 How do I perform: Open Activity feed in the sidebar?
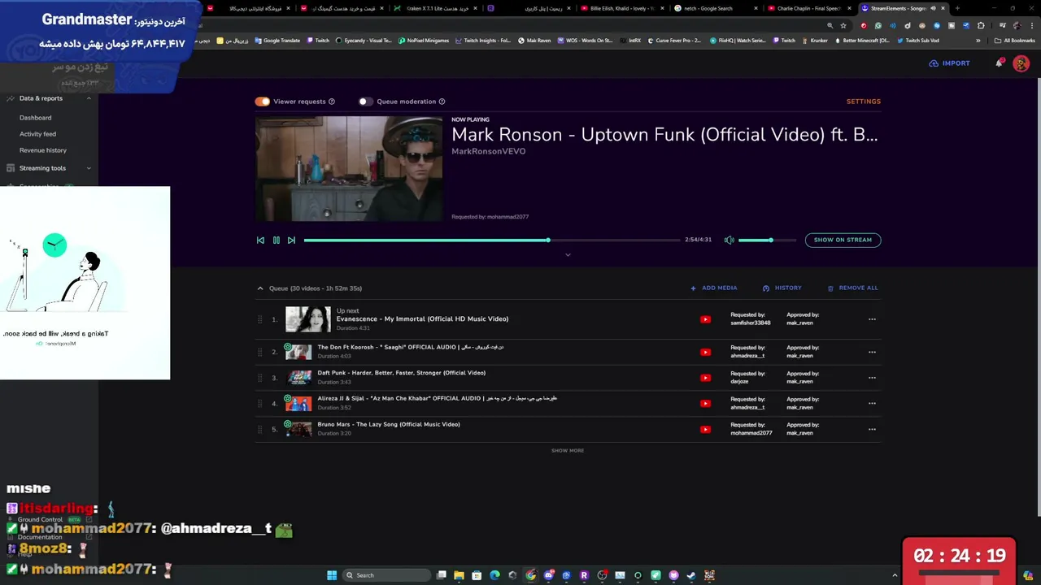[37, 134]
